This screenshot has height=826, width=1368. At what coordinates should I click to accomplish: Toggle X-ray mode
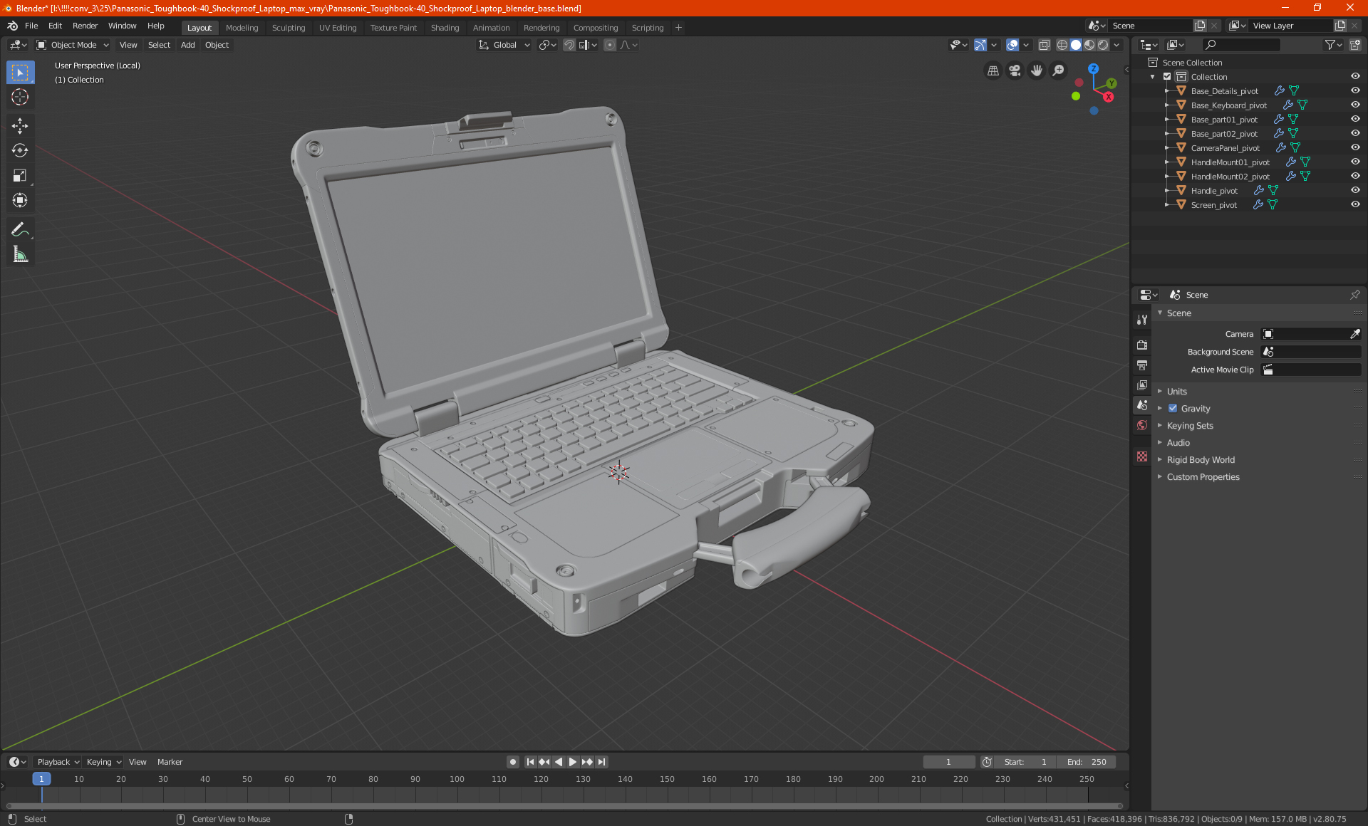click(1044, 45)
